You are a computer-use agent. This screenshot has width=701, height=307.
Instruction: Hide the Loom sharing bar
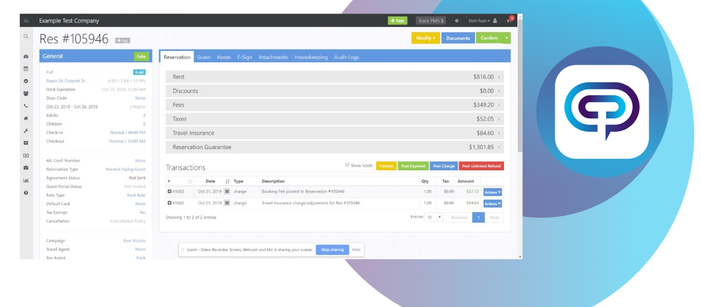pos(356,250)
